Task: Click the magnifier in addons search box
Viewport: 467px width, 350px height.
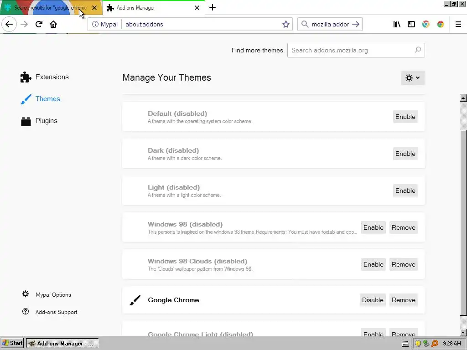Action: (418, 50)
